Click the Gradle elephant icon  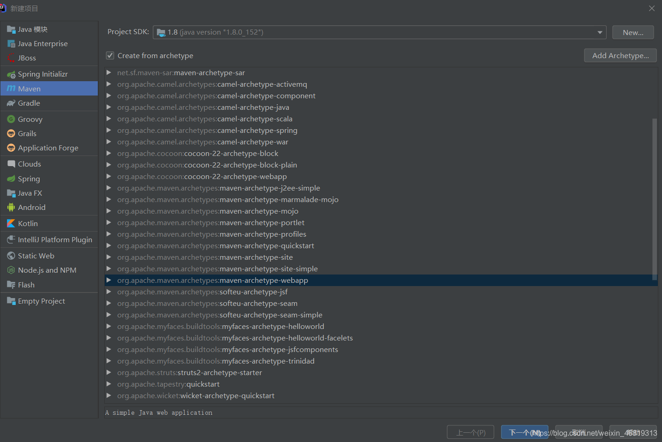click(x=11, y=103)
